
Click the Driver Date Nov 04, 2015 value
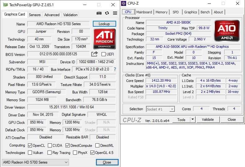tap(43, 115)
